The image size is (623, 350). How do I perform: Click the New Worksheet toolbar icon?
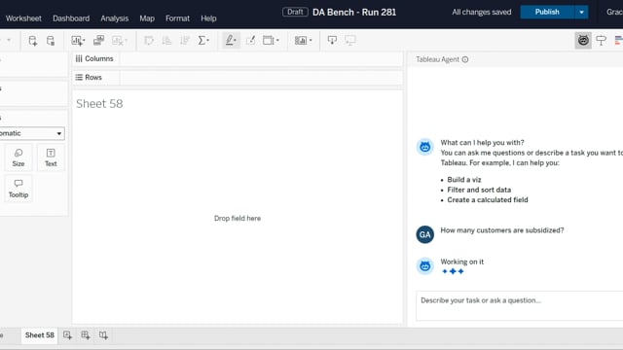pyautogui.click(x=76, y=41)
